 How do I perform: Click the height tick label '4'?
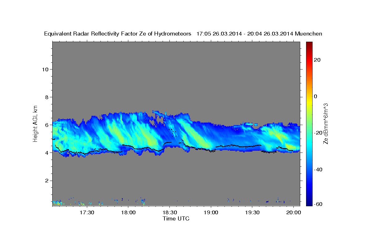(46, 153)
